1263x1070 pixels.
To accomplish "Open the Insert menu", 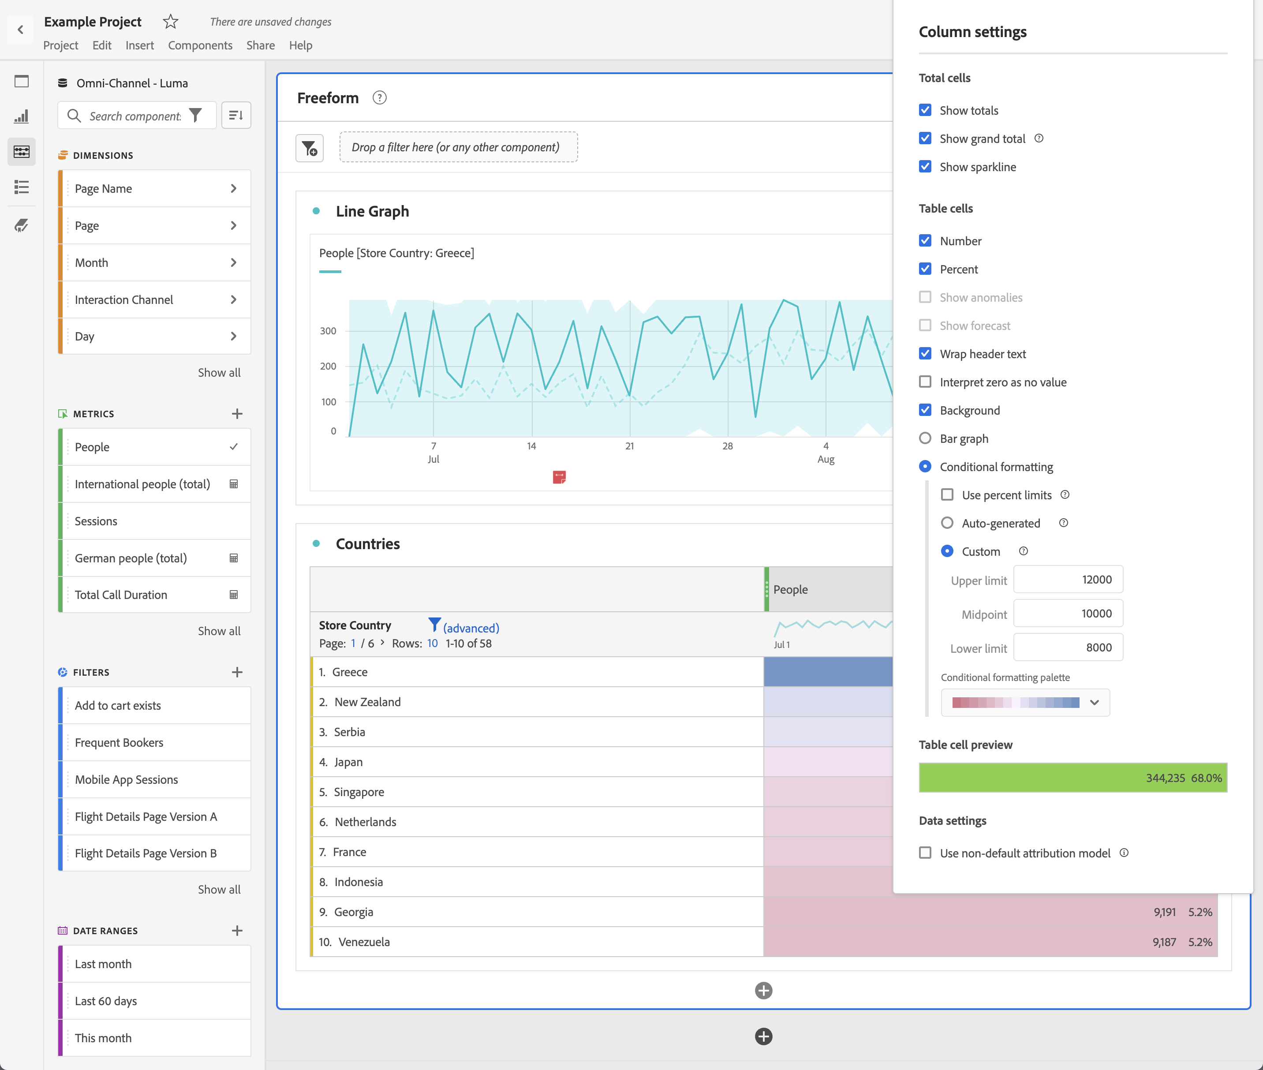I will (x=139, y=45).
